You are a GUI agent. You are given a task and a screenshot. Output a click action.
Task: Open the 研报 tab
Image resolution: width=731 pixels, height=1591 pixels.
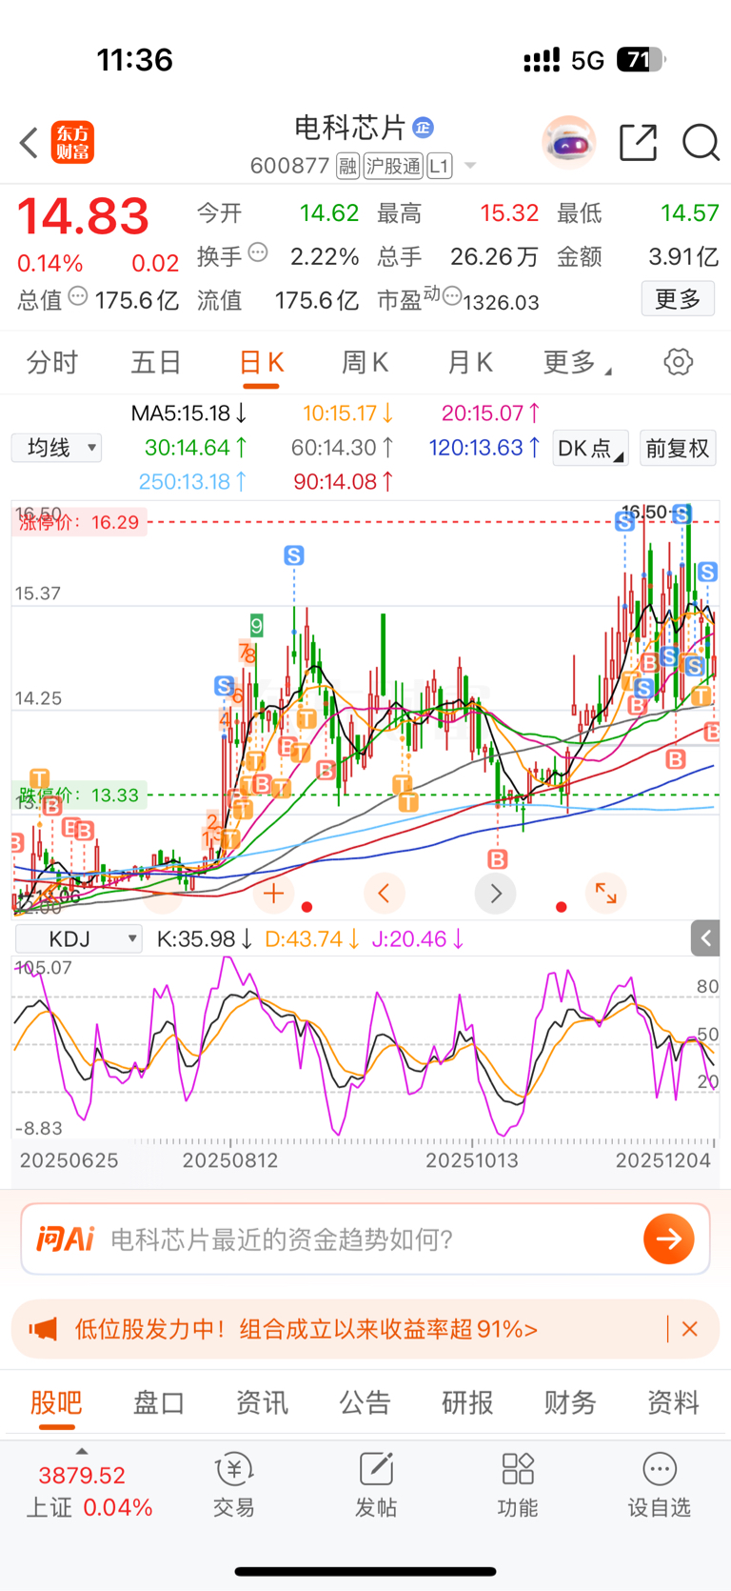467,1402
